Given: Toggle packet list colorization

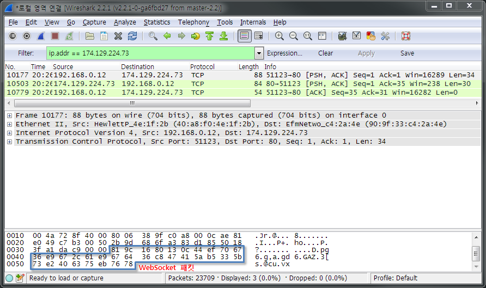Looking at the screenshot, I should point(244,36).
